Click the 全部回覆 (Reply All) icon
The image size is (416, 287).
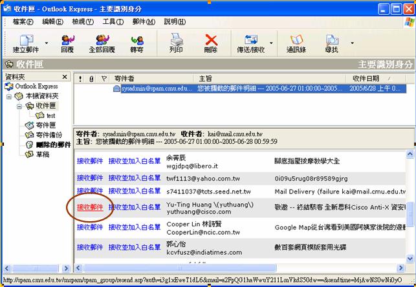(102, 43)
